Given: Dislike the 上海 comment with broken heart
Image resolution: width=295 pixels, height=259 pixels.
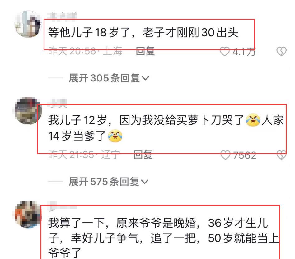Looking at the screenshot, I should click(281, 51).
